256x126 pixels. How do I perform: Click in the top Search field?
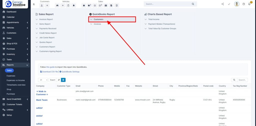click(168, 4)
